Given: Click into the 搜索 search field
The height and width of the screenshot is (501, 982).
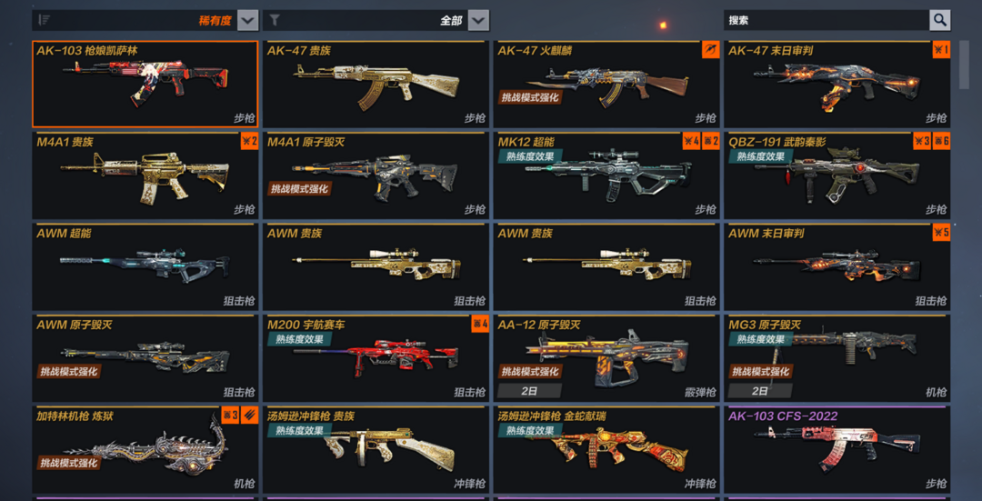Looking at the screenshot, I should click(827, 20).
